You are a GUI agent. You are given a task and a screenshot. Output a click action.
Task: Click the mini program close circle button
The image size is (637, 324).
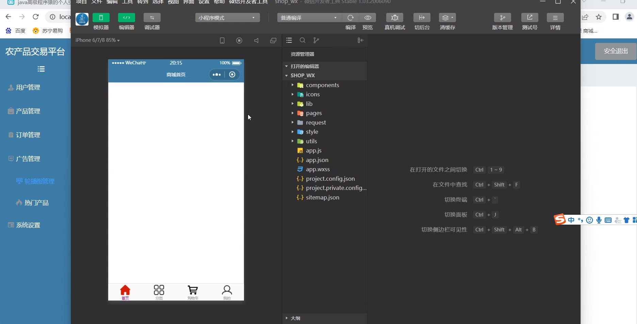click(232, 75)
